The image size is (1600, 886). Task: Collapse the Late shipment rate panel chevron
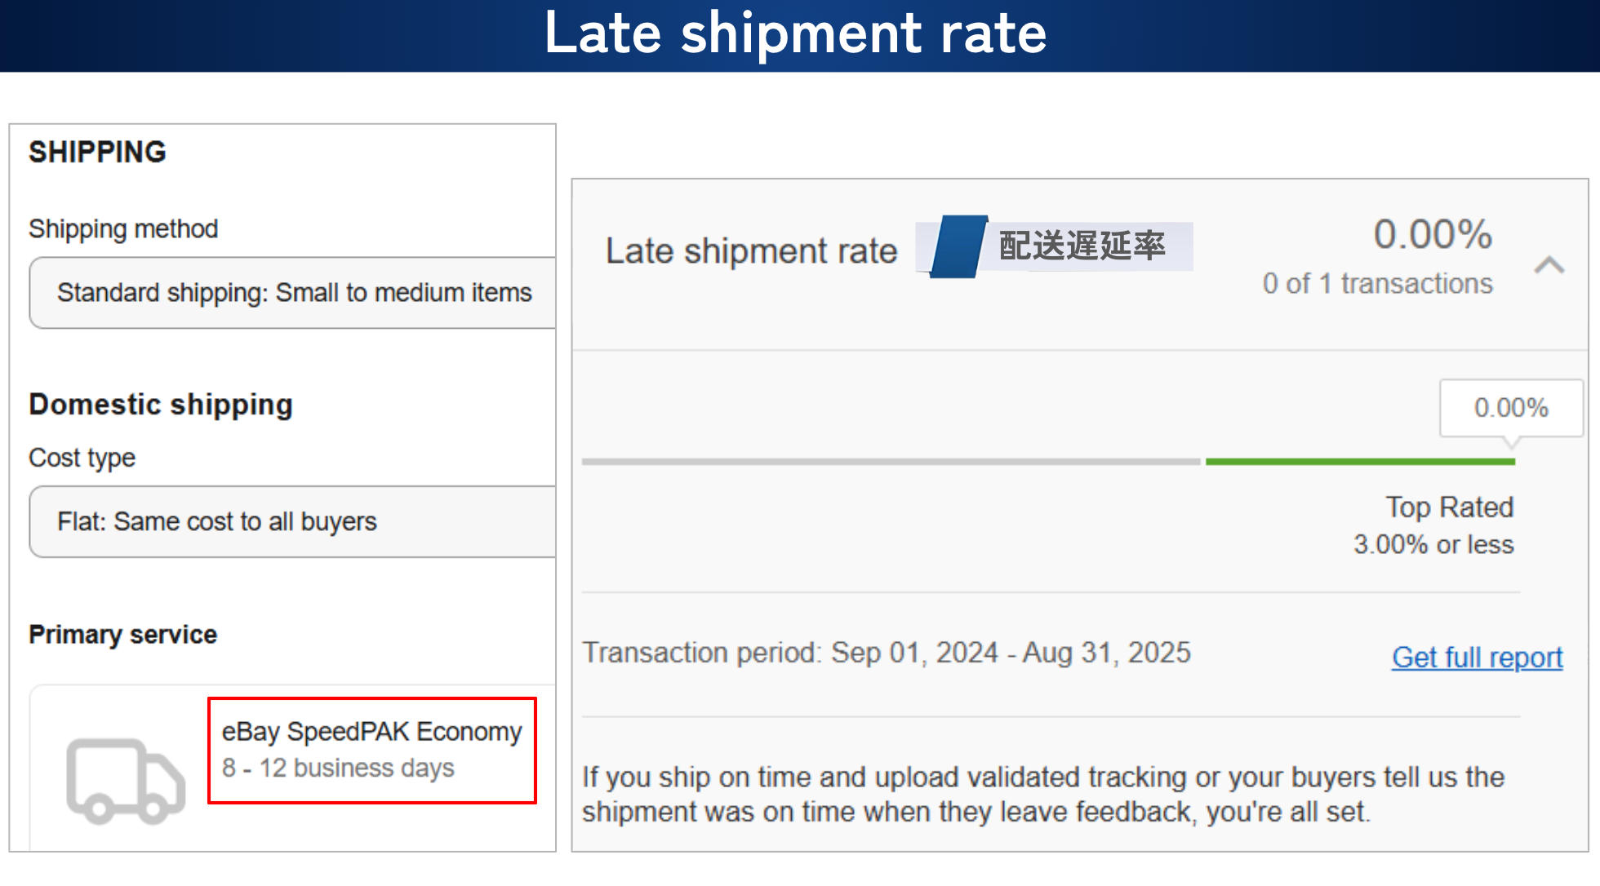tap(1549, 265)
